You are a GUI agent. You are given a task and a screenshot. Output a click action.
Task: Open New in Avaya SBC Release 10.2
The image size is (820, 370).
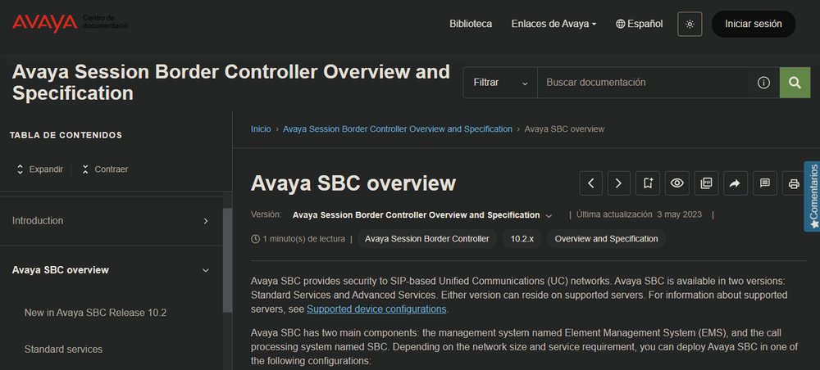coord(95,313)
